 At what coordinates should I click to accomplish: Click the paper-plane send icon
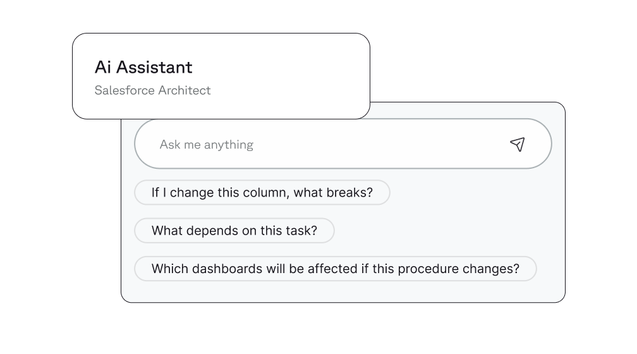point(517,144)
